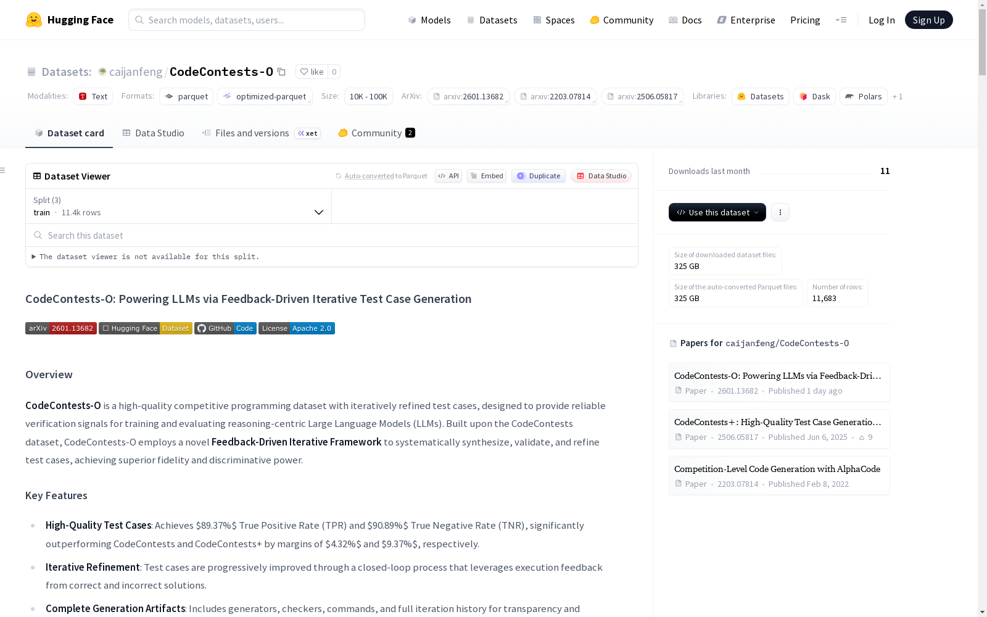
Task: Click the Dataset Viewer heading icon
Action: [x=37, y=176]
